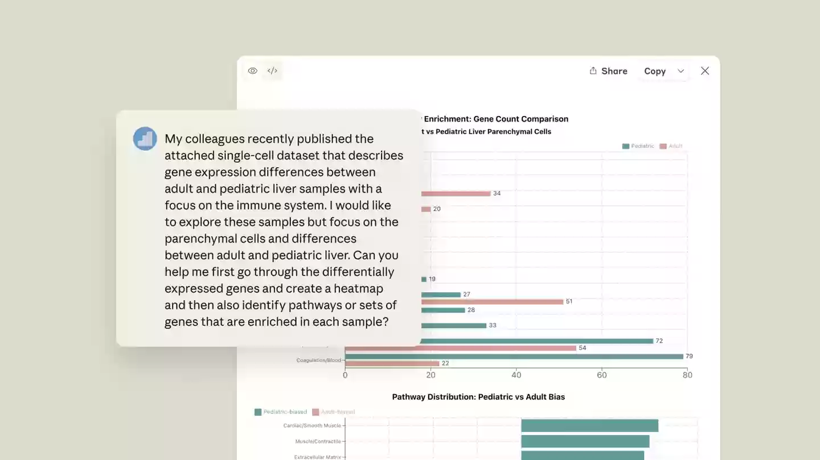Toggle the Adult legend series
The height and width of the screenshot is (460, 820).
671,146
